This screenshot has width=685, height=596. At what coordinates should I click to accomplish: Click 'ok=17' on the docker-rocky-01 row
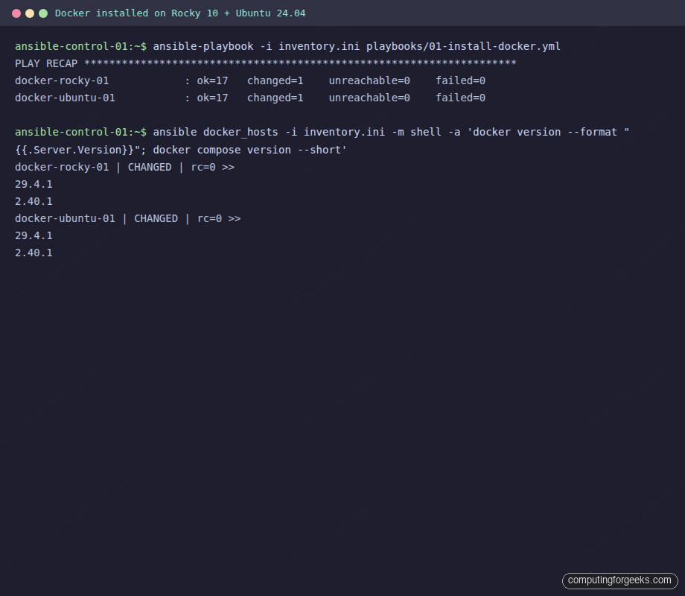point(212,80)
